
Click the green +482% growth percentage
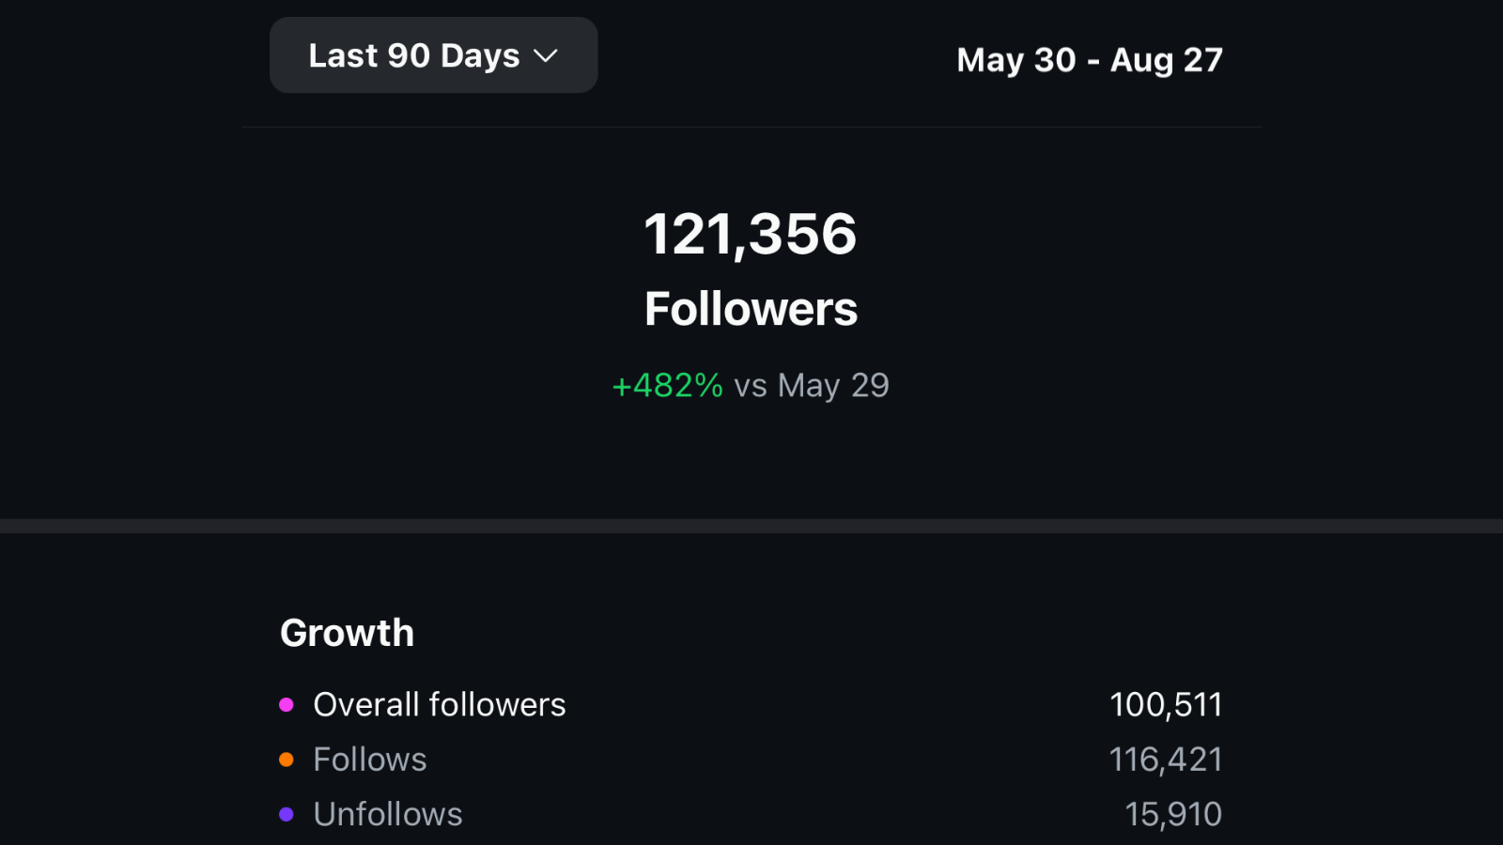[667, 385]
